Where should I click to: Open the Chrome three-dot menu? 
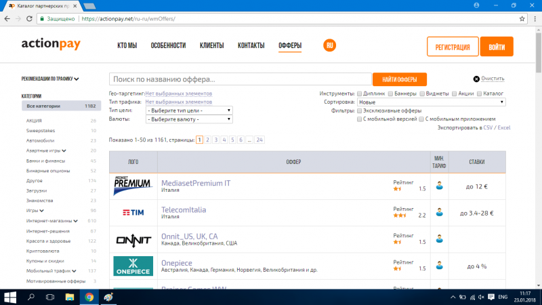pos(535,19)
